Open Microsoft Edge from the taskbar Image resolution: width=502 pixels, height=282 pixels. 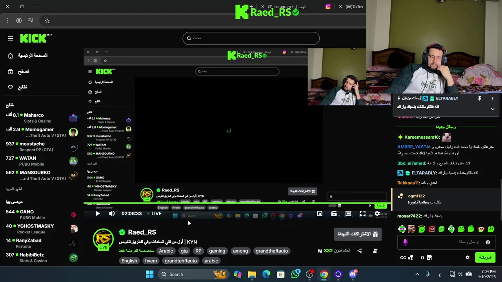(266, 274)
